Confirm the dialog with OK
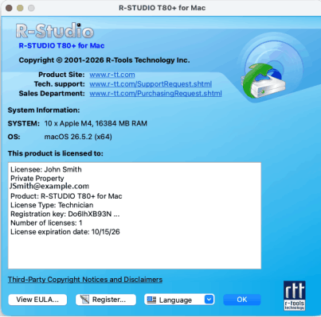Screen dimensions: 321x317 coord(242,300)
